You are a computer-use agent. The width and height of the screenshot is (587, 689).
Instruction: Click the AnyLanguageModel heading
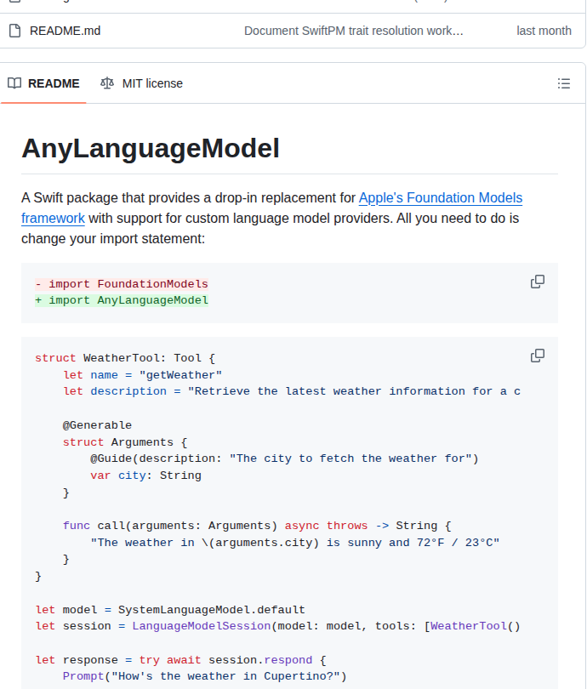(151, 149)
